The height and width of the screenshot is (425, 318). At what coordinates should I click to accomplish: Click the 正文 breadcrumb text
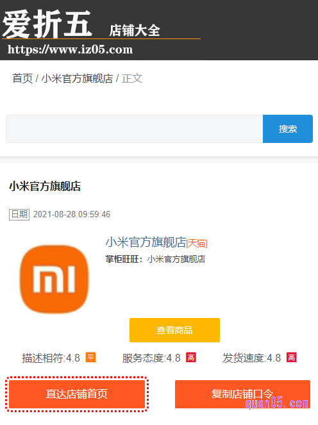click(132, 79)
